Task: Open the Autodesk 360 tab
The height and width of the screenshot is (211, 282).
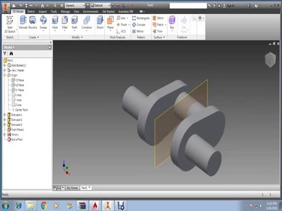Action: click(x=126, y=12)
